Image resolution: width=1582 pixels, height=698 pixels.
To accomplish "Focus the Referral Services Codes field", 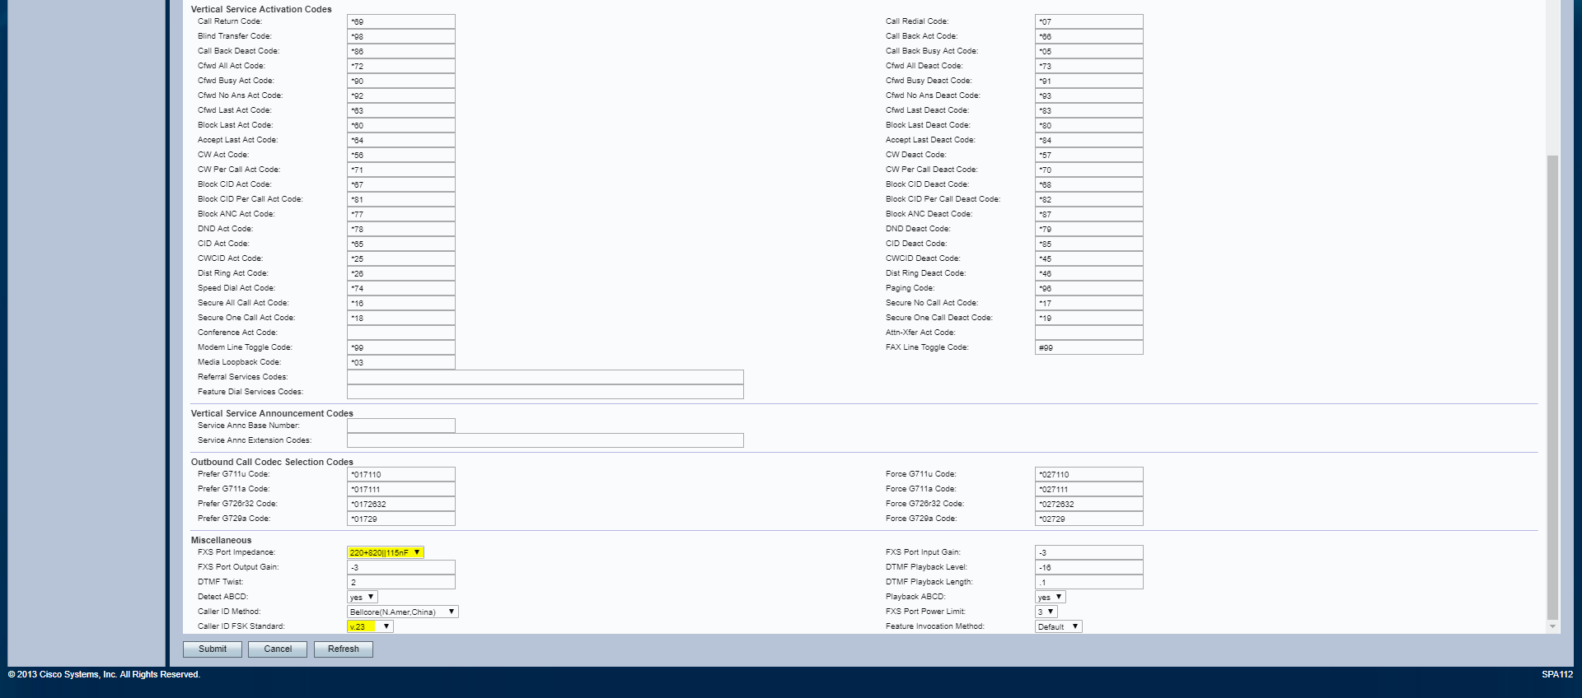I will (545, 377).
